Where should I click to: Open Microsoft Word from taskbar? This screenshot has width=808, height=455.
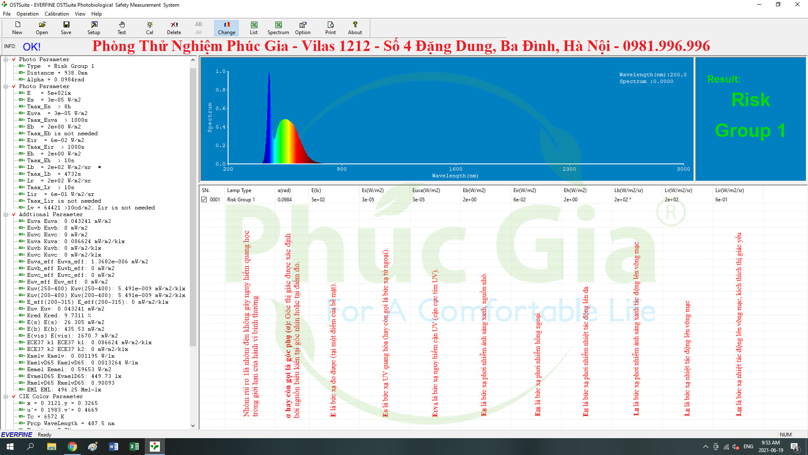(114, 447)
